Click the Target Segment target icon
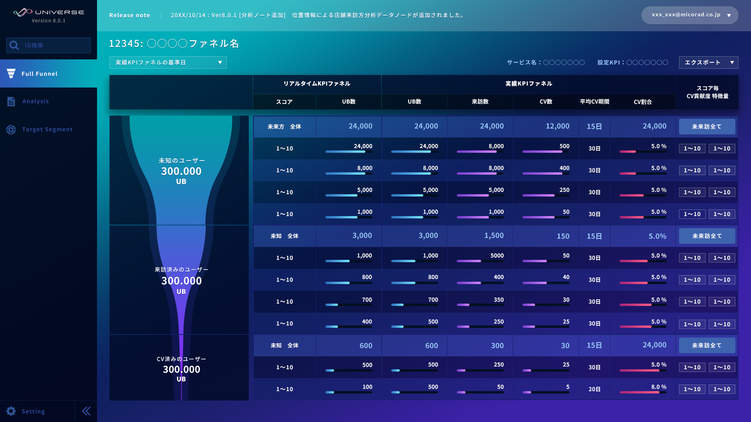Screen dimensions: 751x422 point(11,130)
